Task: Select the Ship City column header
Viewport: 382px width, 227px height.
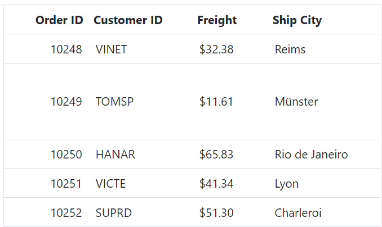Action: [297, 20]
